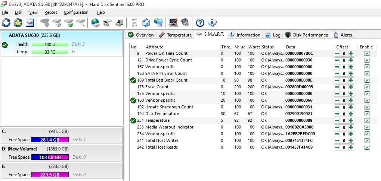Click the Temp 33 °C bar

pos(50,52)
